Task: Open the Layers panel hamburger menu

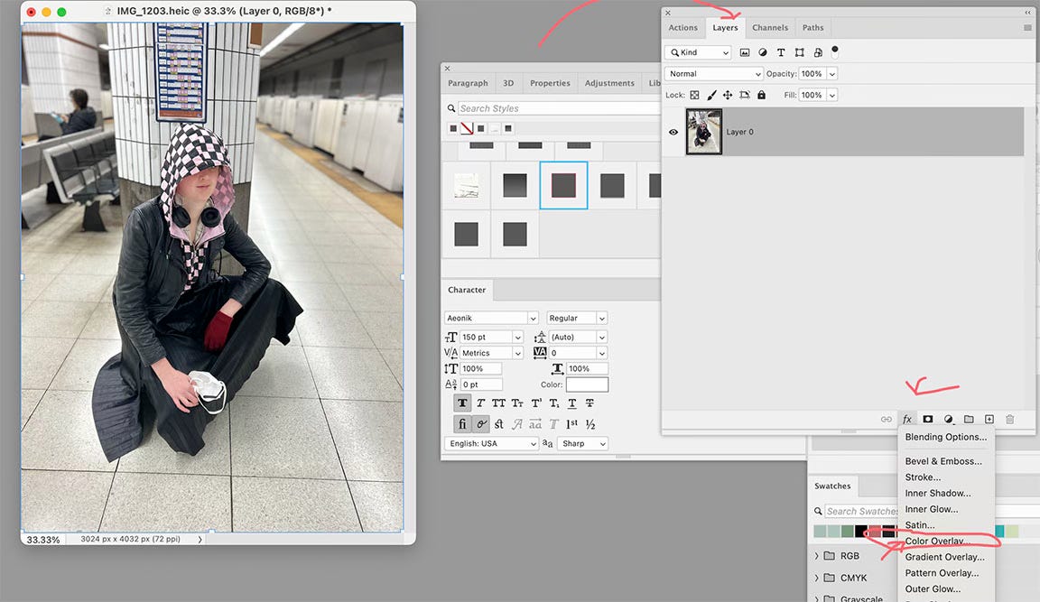Action: [1027, 28]
